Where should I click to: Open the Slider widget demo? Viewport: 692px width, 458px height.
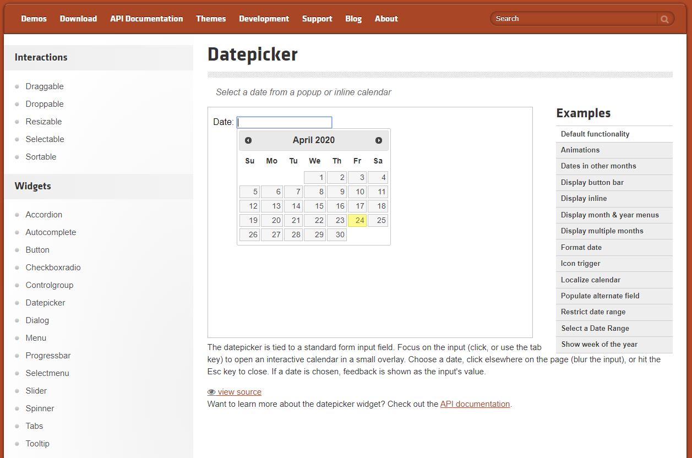[x=36, y=391]
